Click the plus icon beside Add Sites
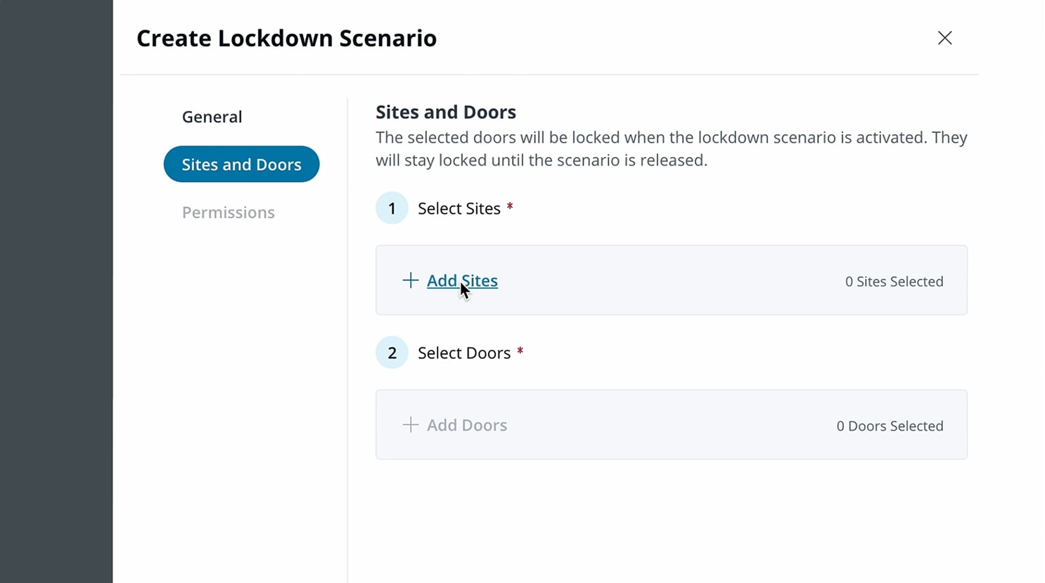Screen dimensions: 1045x583 pos(411,280)
